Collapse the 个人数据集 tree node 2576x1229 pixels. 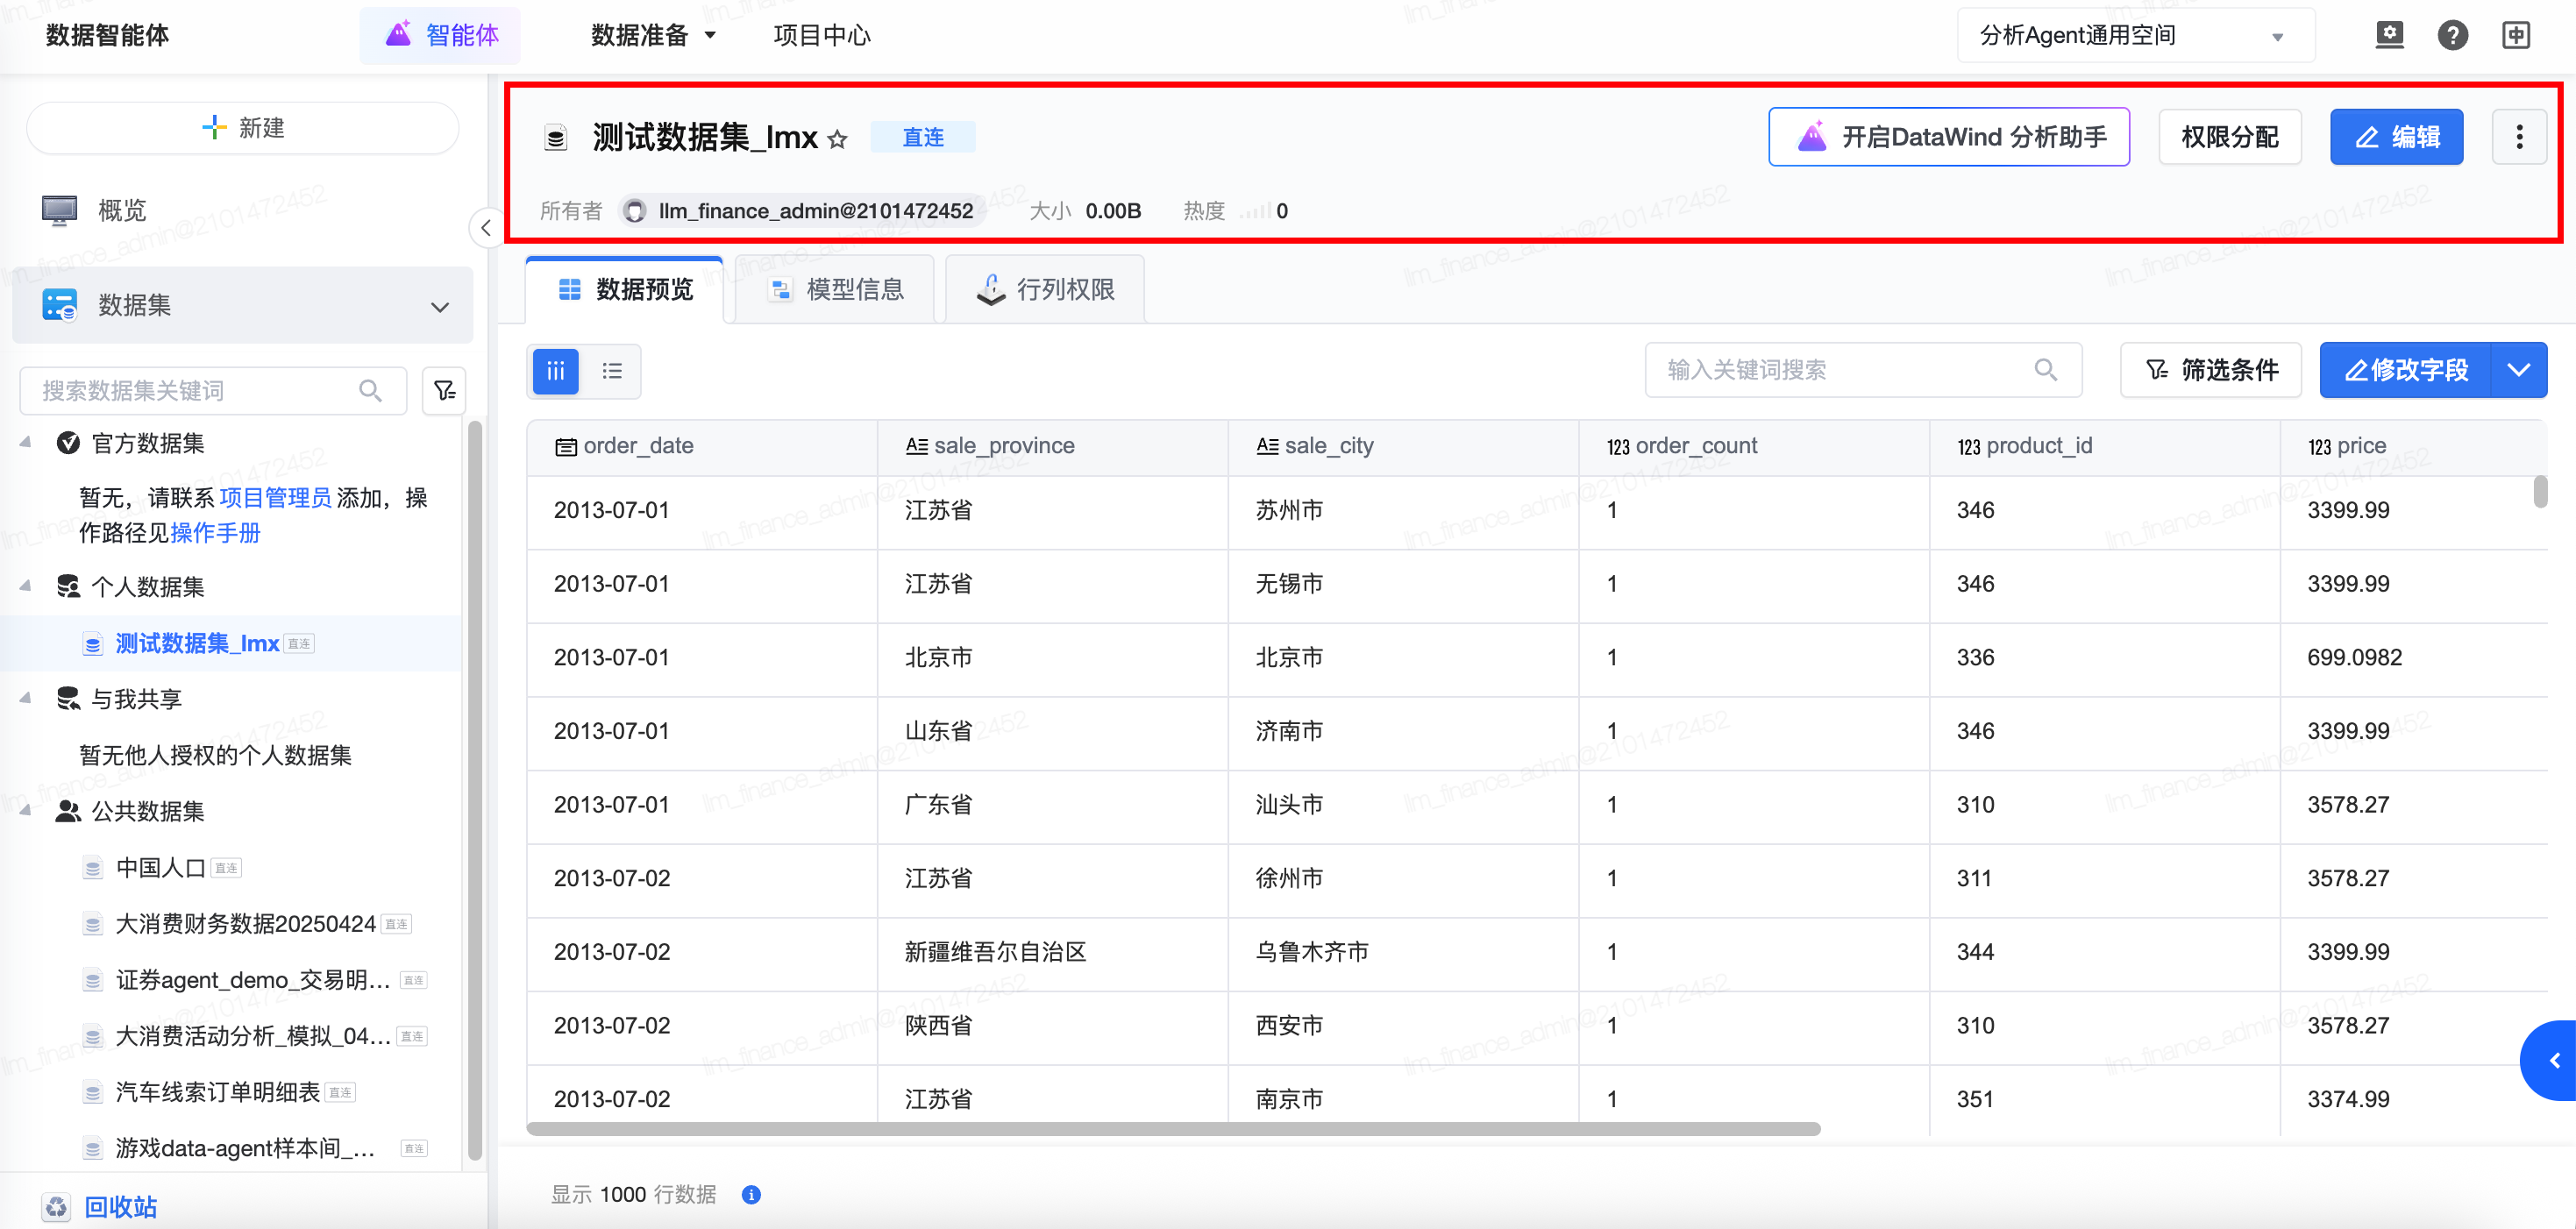pyautogui.click(x=25, y=585)
